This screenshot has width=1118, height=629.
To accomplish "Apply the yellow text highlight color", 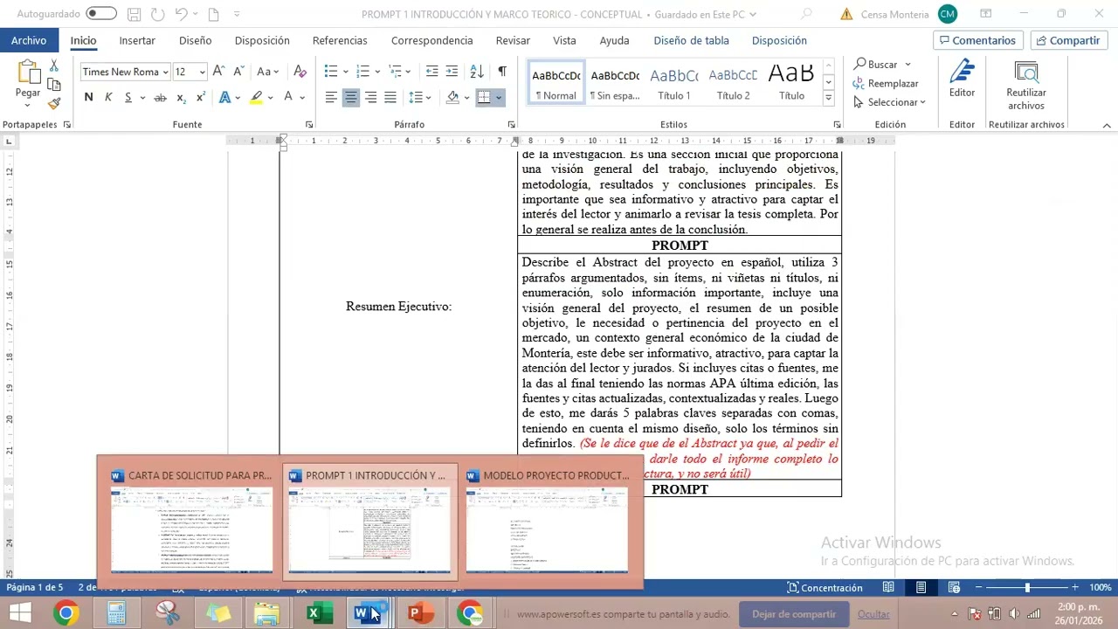I will [x=256, y=97].
